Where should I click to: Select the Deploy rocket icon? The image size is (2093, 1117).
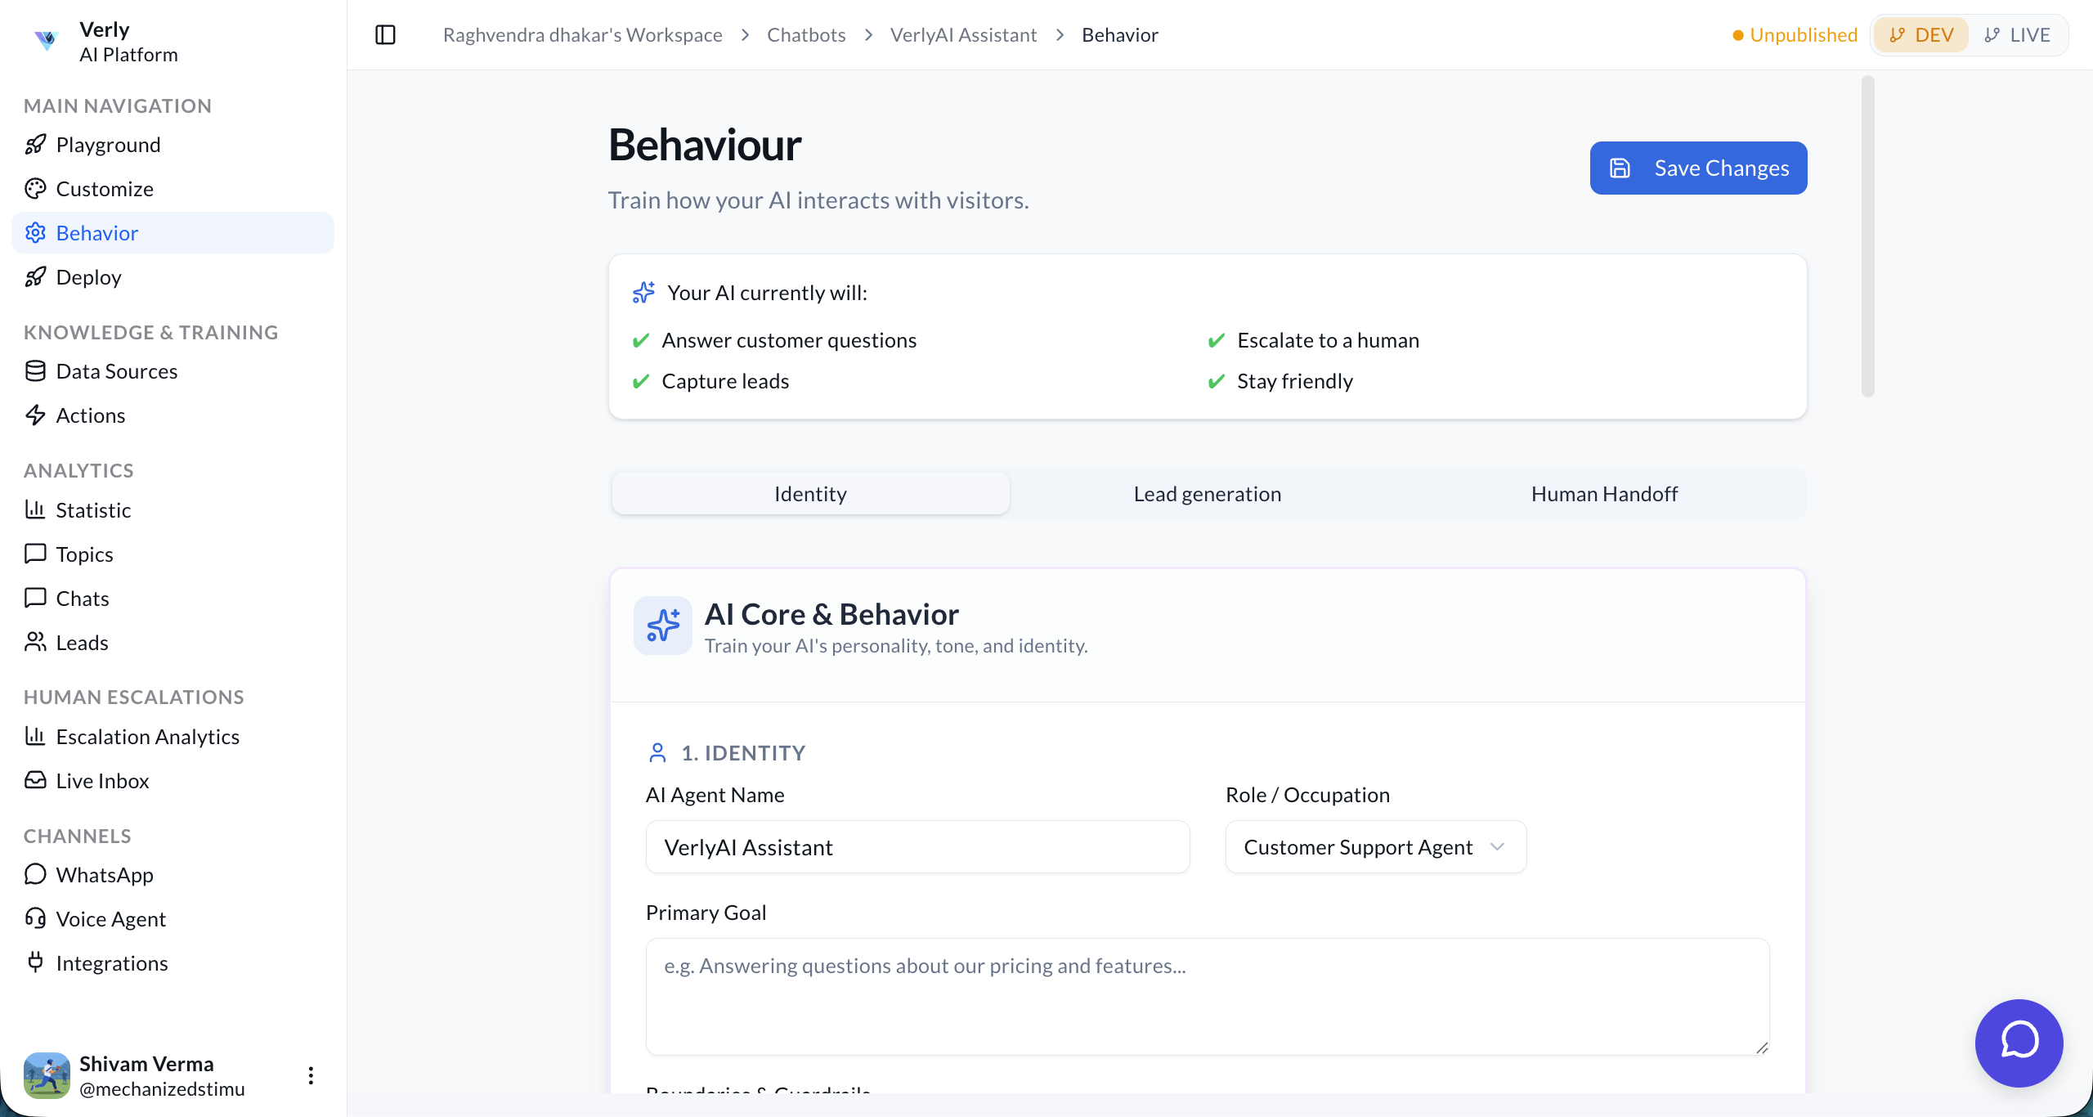36,276
